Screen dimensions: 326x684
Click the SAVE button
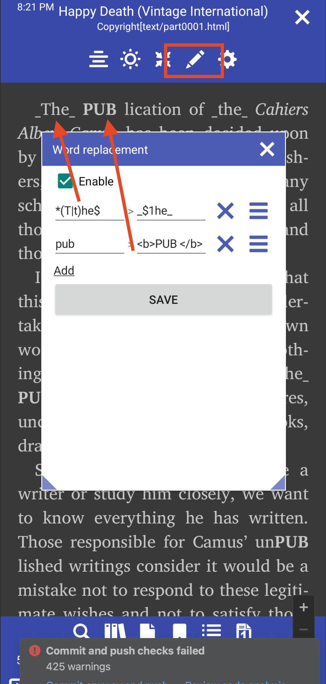tap(163, 300)
